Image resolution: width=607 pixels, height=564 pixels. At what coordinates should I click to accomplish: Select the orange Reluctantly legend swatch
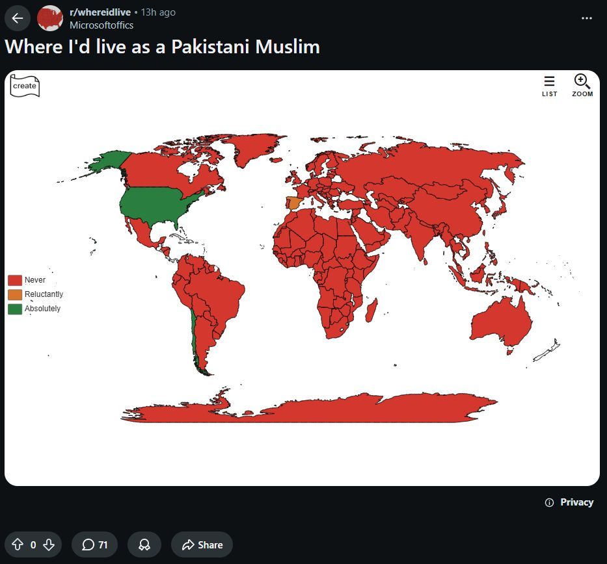point(15,294)
